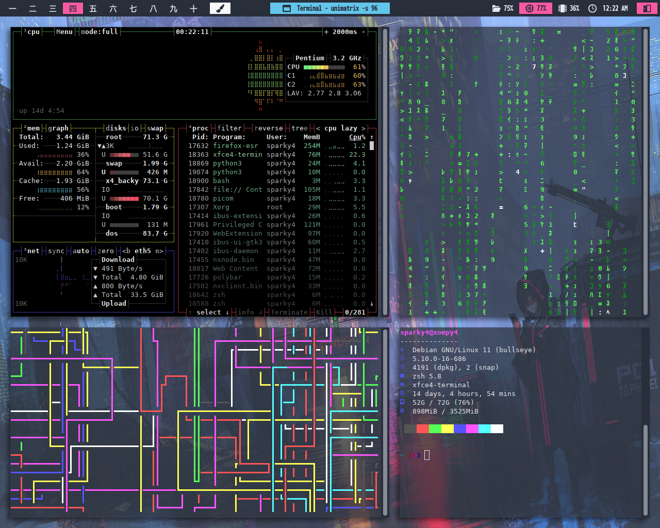This screenshot has width=660, height=528.
Task: Toggle tree view in the process box
Action: pyautogui.click(x=299, y=128)
